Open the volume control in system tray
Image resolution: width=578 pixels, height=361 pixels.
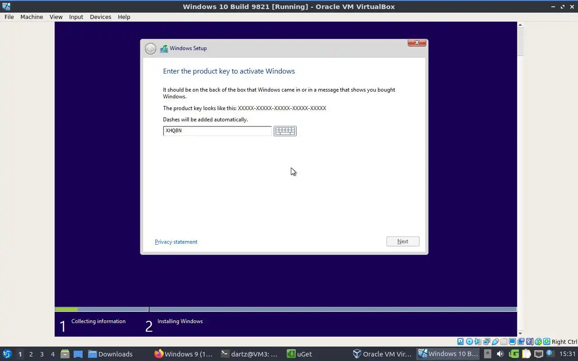tap(500, 354)
